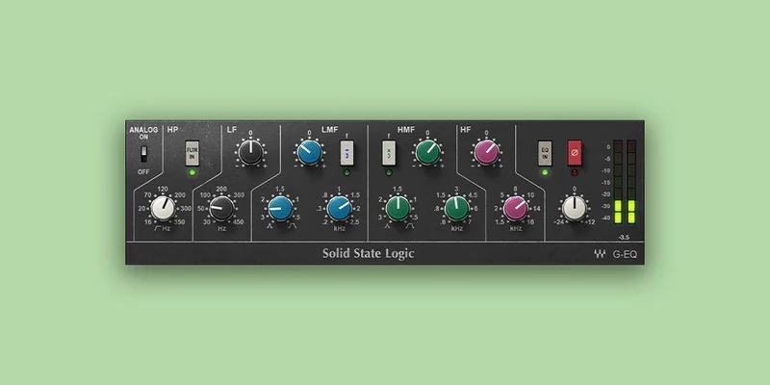Click the Waves logo icon

599,254
